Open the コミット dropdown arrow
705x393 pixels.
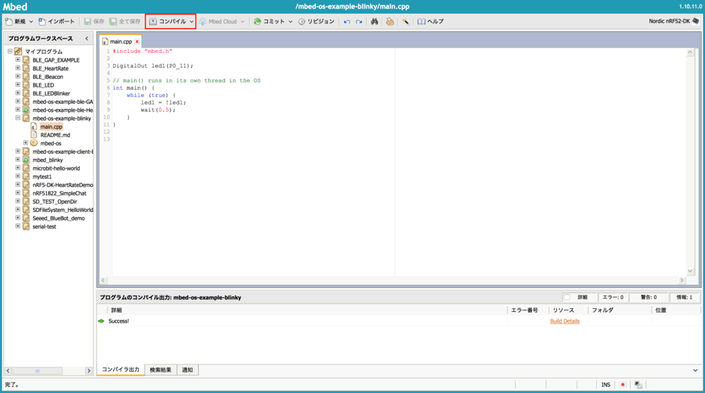291,21
